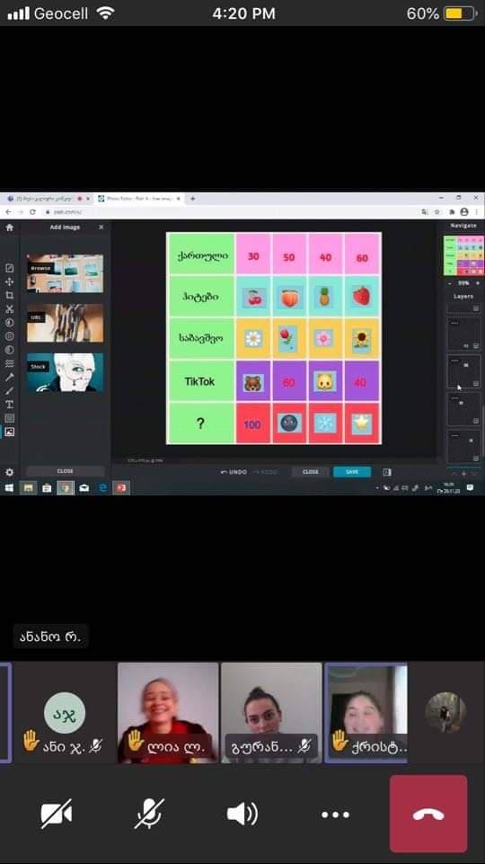
Task: Click the peach emoji cell
Action: click(x=289, y=297)
